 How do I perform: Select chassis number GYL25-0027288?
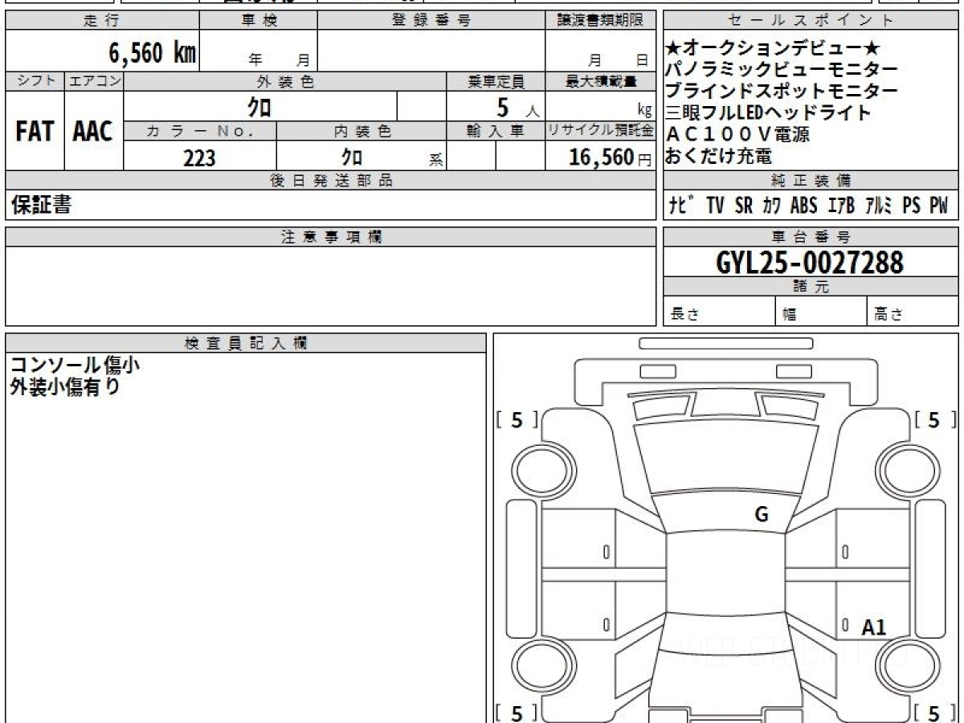(x=810, y=262)
